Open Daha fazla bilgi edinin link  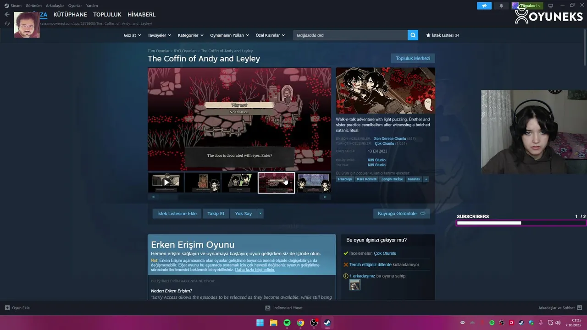(255, 269)
